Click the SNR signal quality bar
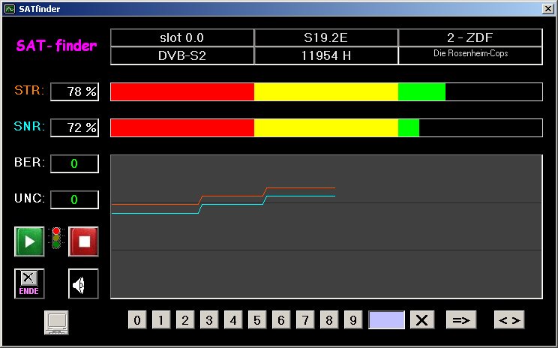Viewport: 558px width, 348px height. (326, 127)
